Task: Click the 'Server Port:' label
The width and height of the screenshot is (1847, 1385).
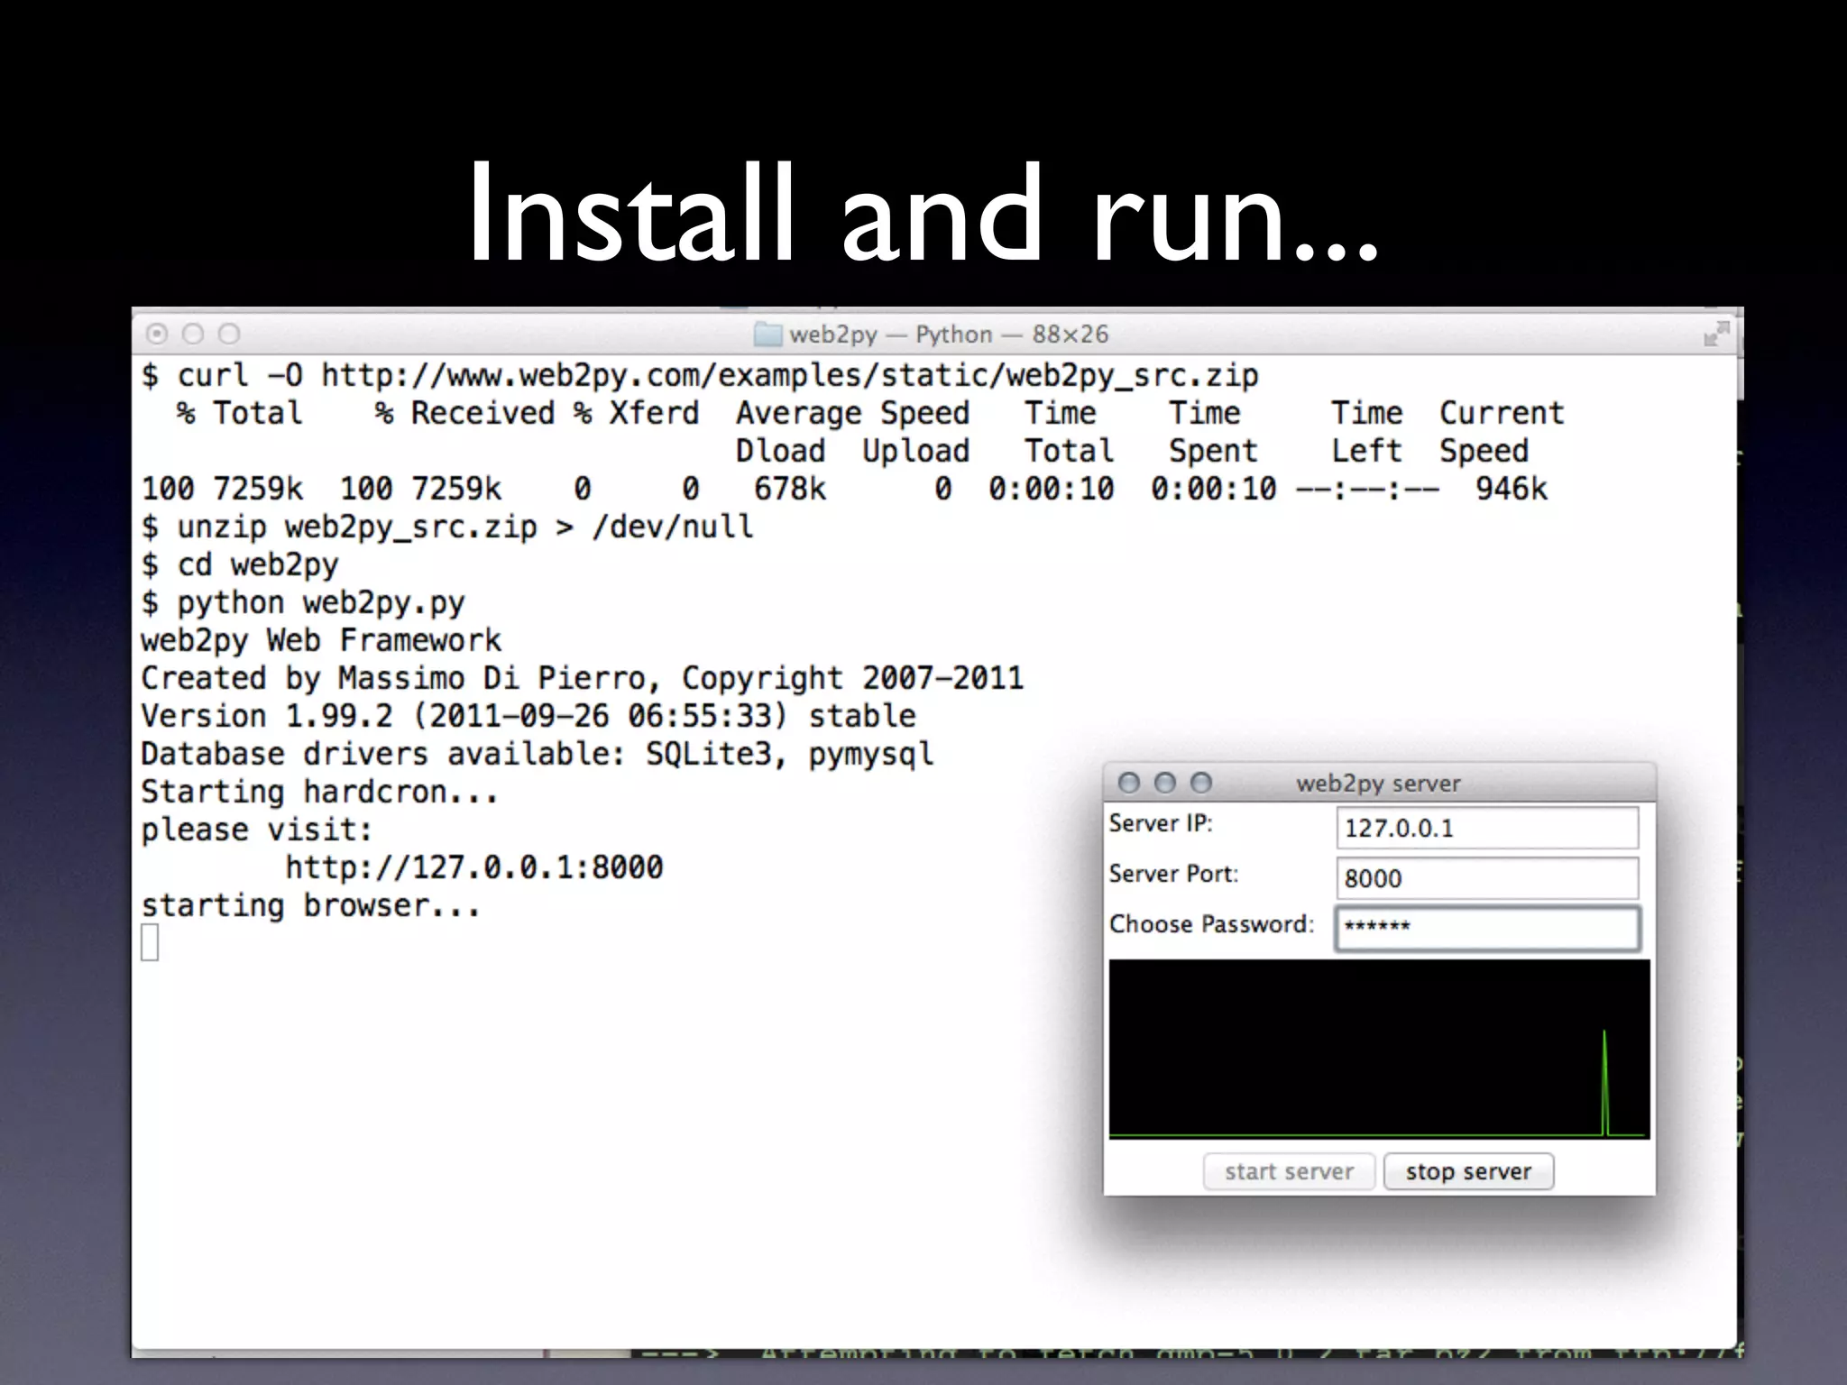Action: coord(1173,874)
